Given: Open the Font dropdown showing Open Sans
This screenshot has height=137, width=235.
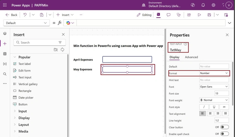Looking at the screenshot, I should point(214,86).
